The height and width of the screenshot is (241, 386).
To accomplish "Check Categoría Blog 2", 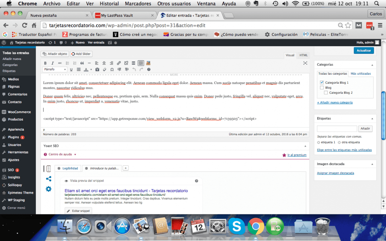I will (x=326, y=92).
